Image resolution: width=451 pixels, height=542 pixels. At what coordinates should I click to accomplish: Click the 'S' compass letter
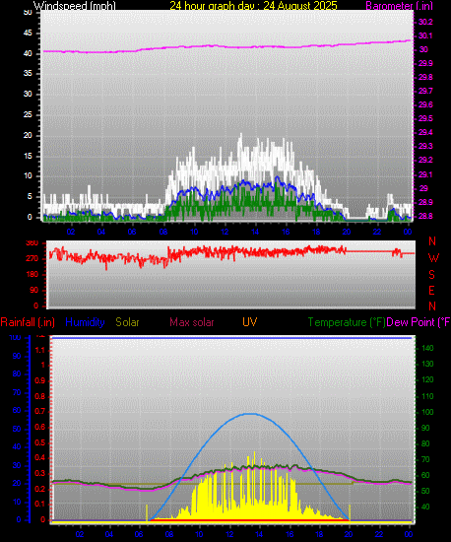coord(431,275)
